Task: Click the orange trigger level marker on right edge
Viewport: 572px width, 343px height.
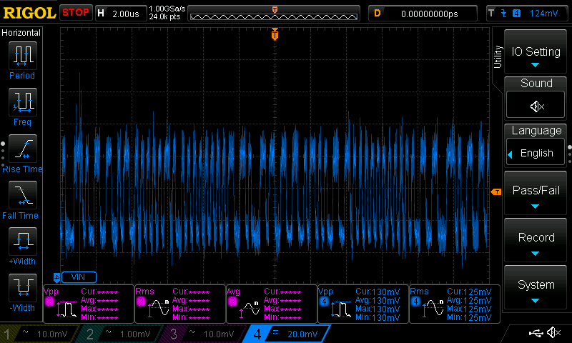Action: (496, 192)
